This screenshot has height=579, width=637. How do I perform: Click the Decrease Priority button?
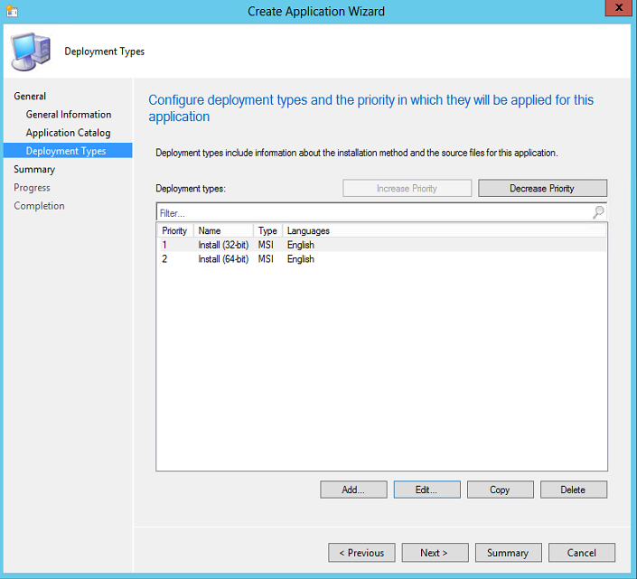point(542,189)
